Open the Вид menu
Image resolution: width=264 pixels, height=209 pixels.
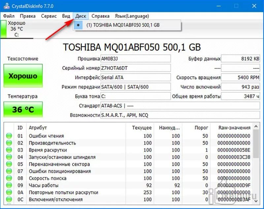coord(66,16)
